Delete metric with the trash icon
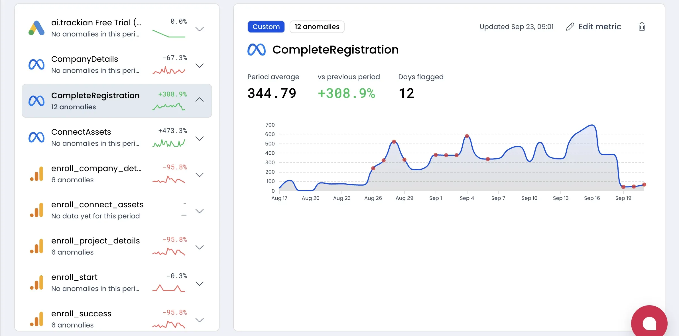Viewport: 679px width, 336px height. 642,26
